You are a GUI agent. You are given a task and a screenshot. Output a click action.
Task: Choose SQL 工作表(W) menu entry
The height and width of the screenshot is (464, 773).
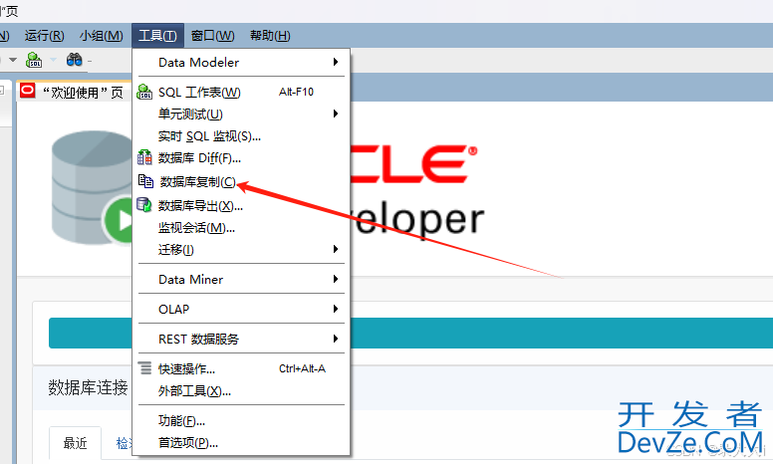point(241,93)
